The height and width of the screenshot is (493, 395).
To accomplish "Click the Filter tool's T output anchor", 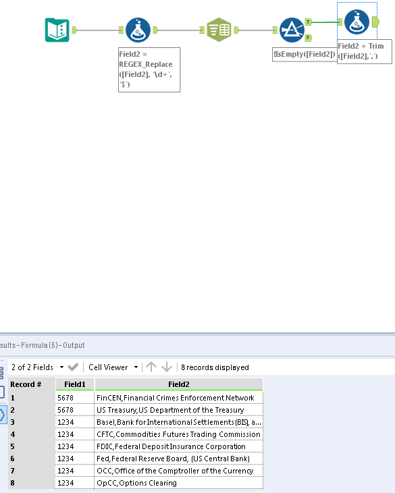I will pyautogui.click(x=309, y=22).
